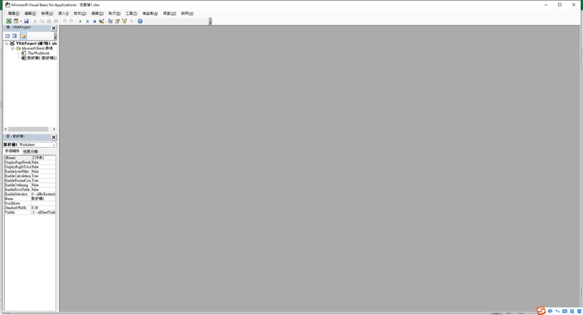Collapse the Microsoft Excel objects folder

12,48
